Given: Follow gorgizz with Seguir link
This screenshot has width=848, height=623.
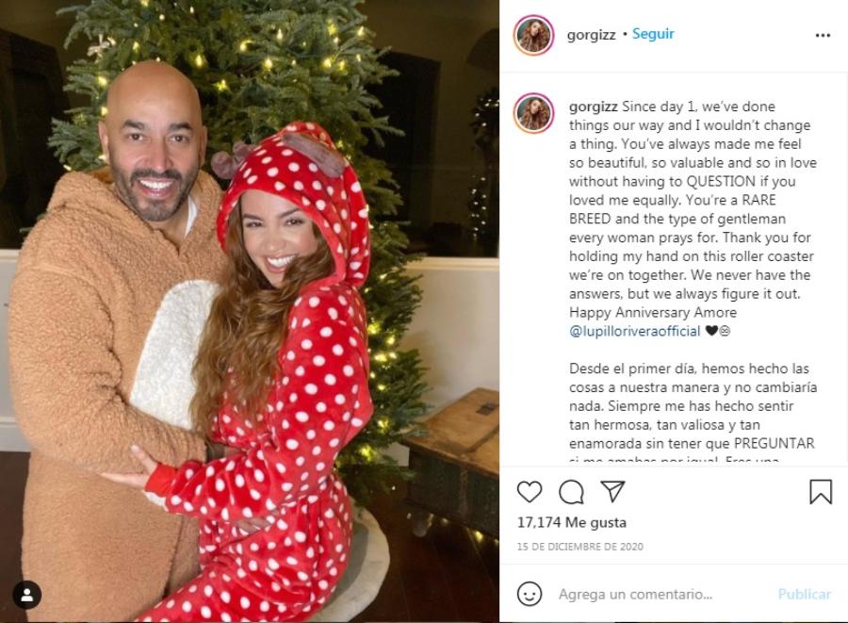Looking at the screenshot, I should coord(653,34).
